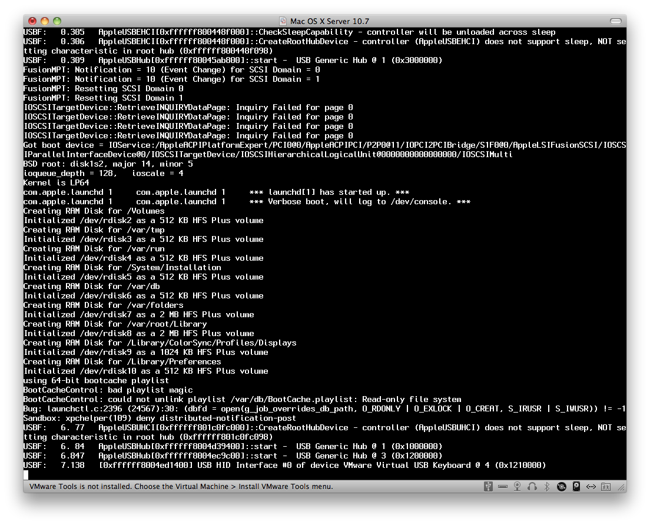Click the 'BSD root: disk1s2' line
Image resolution: width=650 pixels, height=525 pixels.
(x=108, y=164)
